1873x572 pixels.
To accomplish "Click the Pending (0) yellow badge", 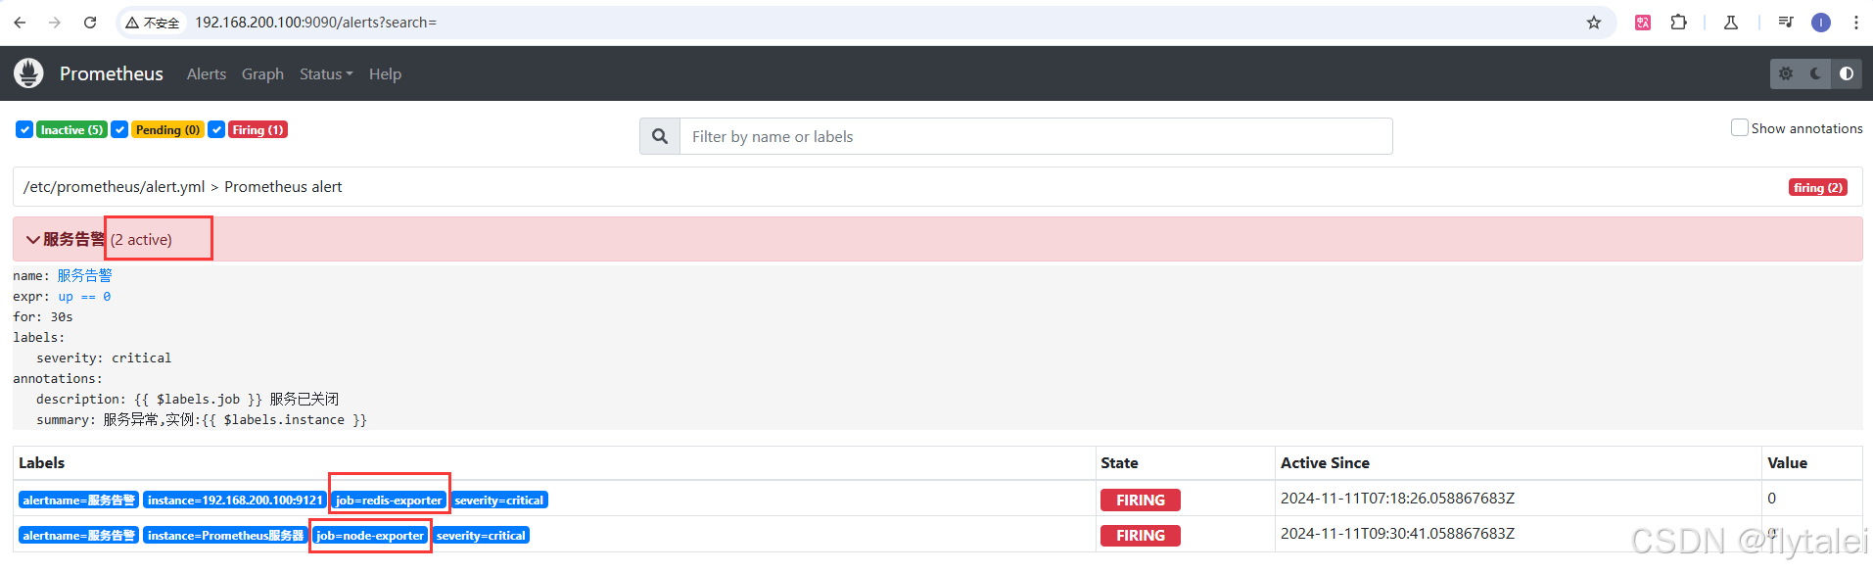I will tap(167, 129).
